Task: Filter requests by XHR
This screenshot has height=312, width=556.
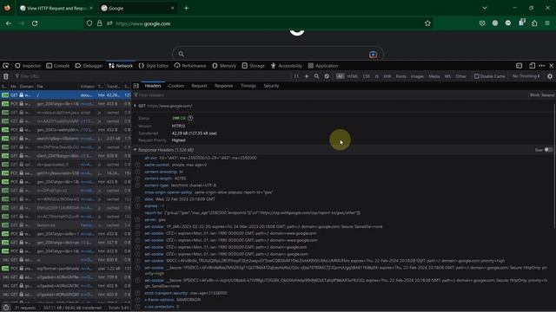Action: point(387,76)
